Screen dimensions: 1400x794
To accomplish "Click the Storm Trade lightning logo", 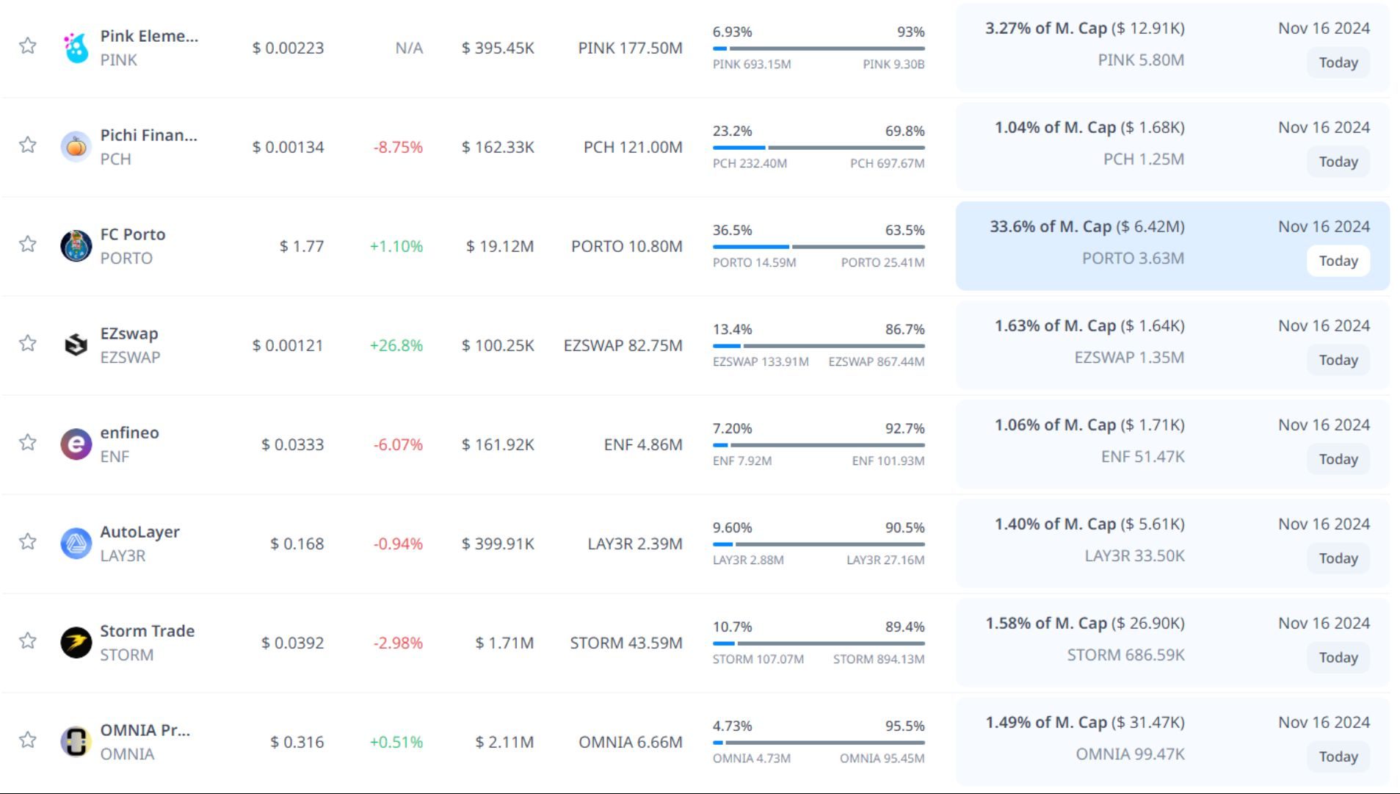I will point(76,643).
